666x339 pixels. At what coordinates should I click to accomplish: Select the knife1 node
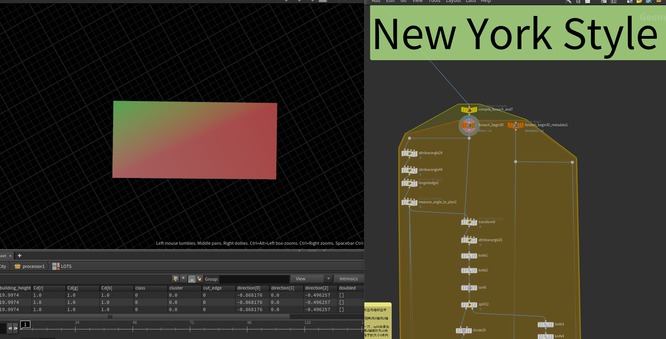[469, 256]
